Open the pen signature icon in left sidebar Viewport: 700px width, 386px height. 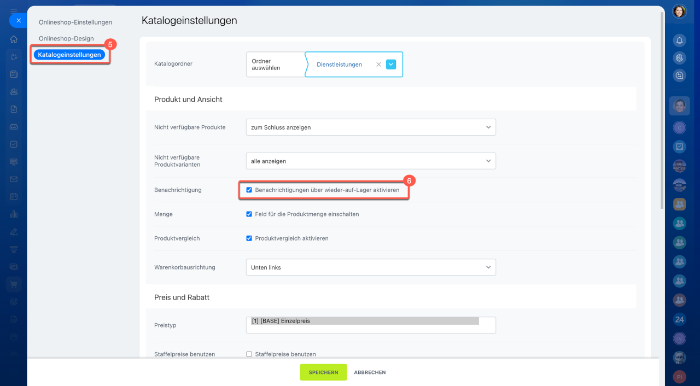pos(14,231)
